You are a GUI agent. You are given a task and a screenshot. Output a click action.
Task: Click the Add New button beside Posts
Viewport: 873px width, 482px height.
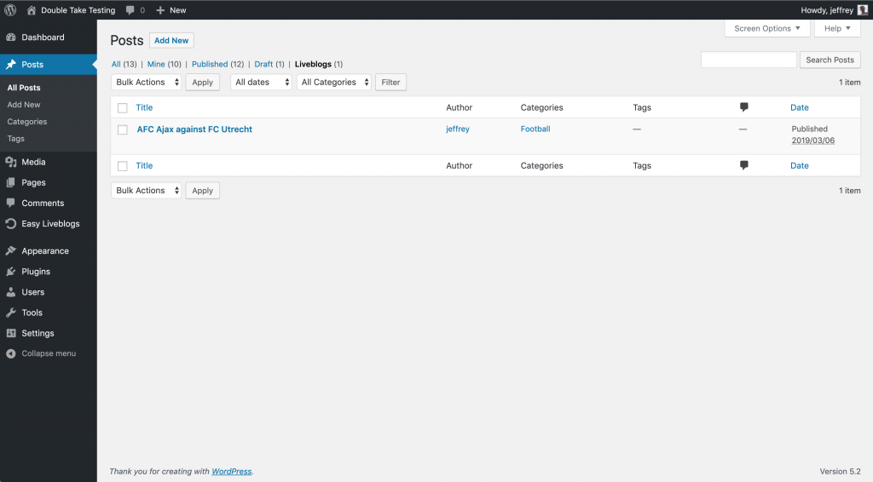(x=171, y=41)
